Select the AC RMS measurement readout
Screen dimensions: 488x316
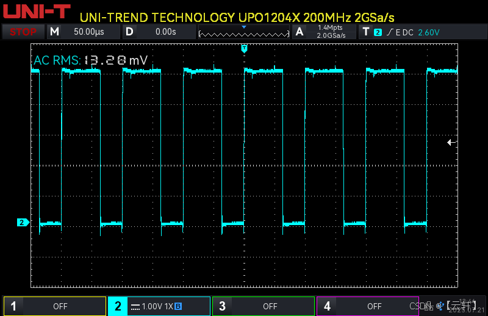click(x=90, y=60)
